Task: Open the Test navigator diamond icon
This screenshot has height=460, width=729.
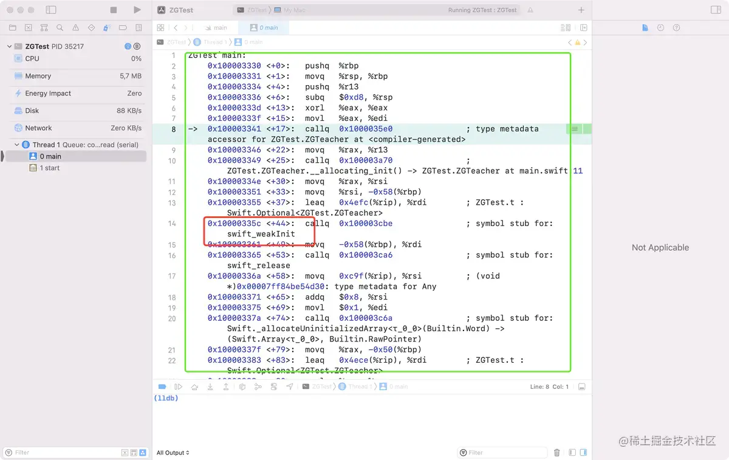Action: [x=91, y=28]
